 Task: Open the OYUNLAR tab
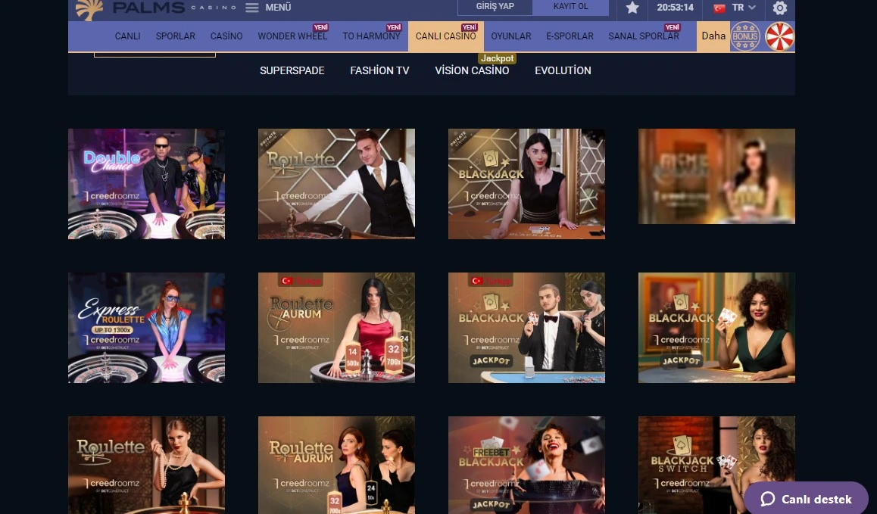click(511, 36)
